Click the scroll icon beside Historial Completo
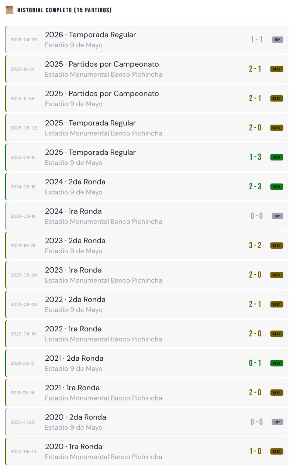 coord(10,10)
